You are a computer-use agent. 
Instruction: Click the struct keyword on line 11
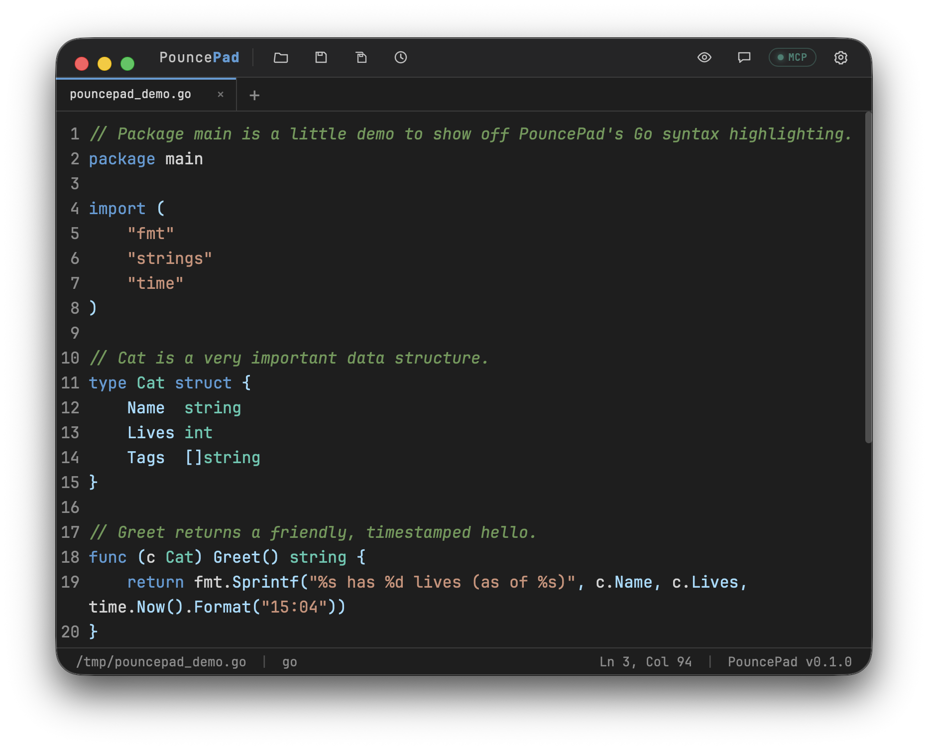[x=203, y=383]
